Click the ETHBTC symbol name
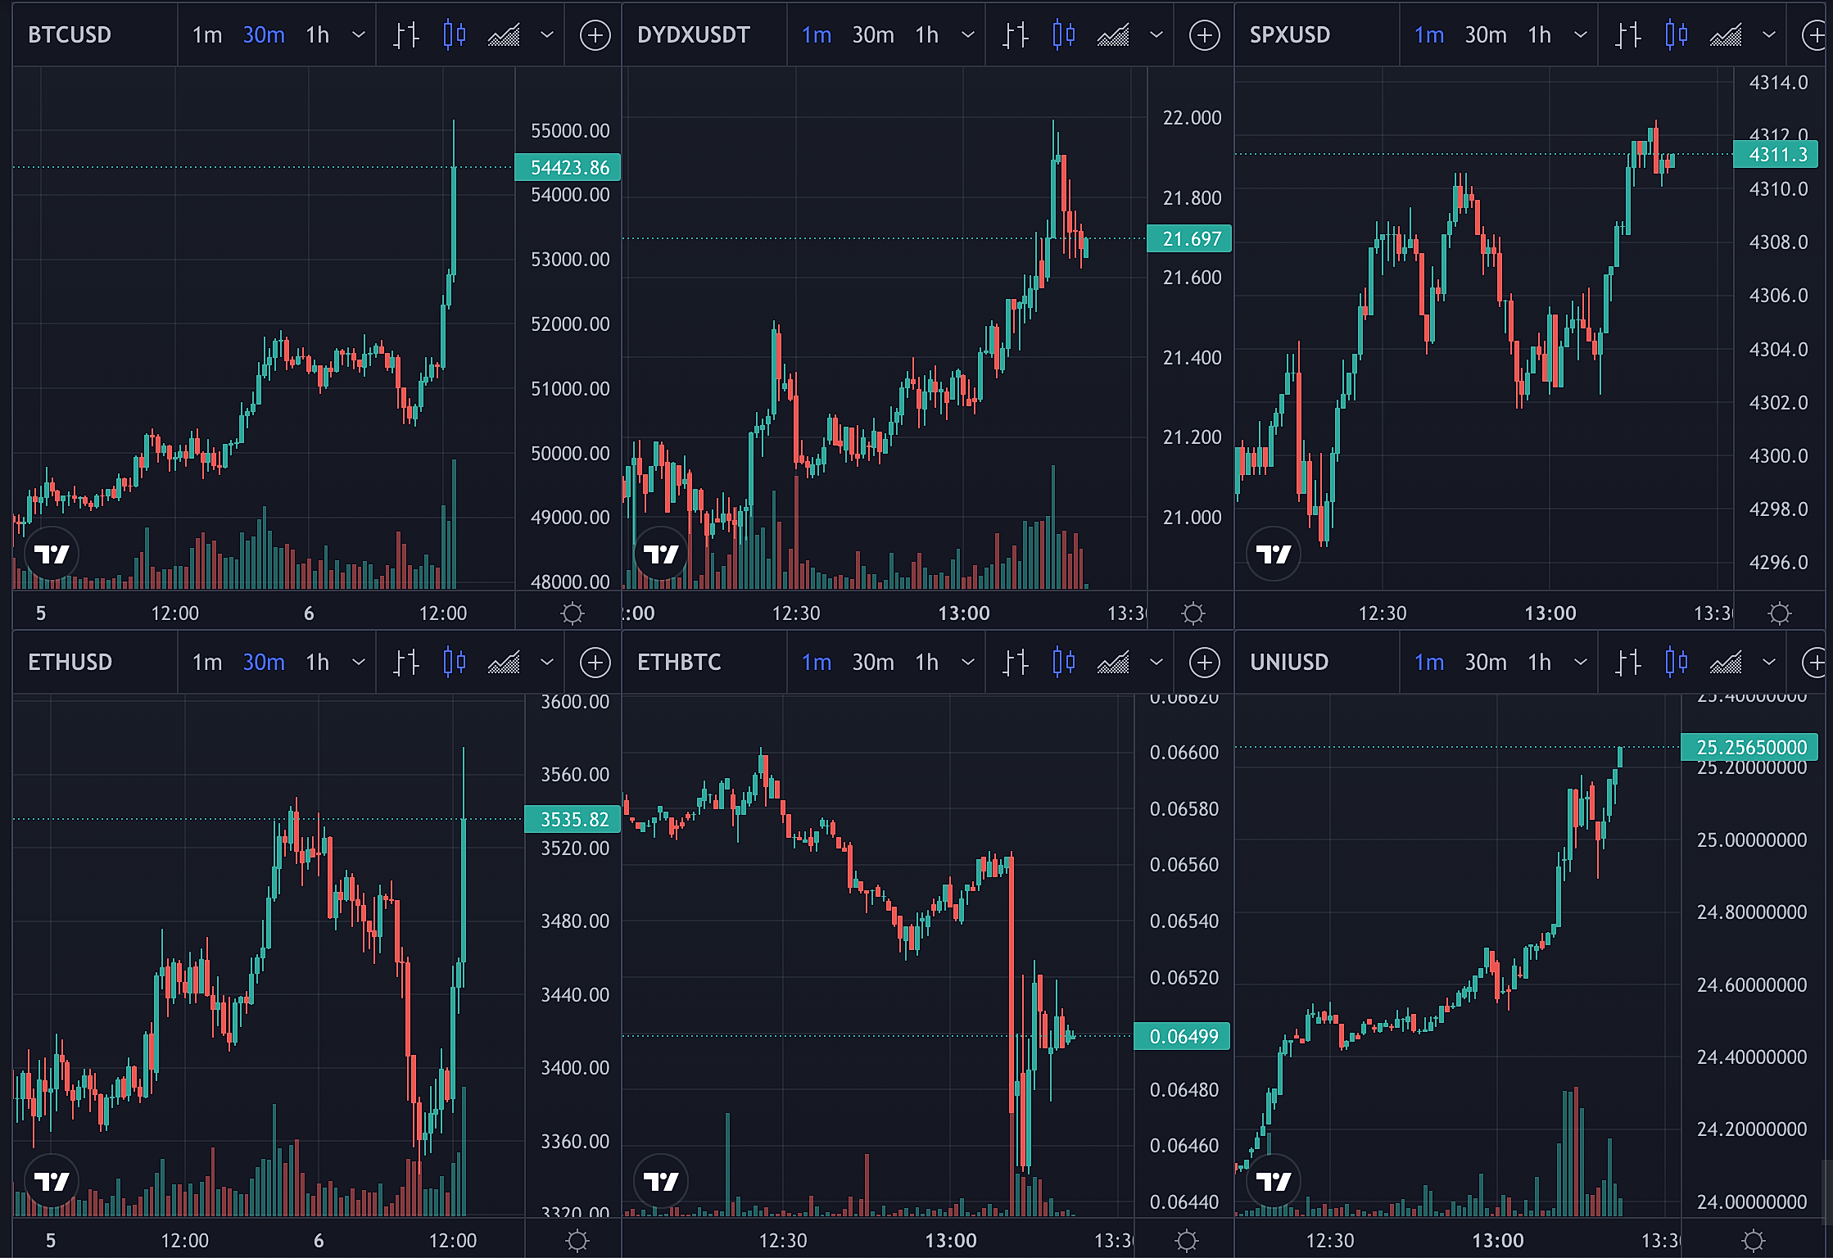1833x1258 pixels. tap(679, 663)
